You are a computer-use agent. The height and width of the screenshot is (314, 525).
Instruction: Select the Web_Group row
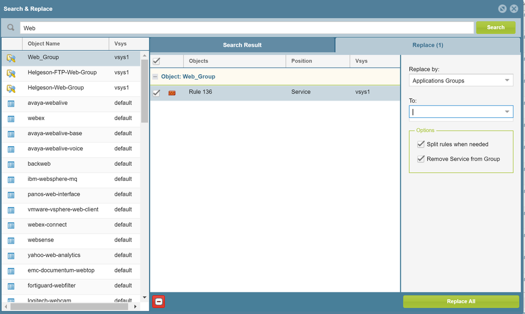(71, 57)
